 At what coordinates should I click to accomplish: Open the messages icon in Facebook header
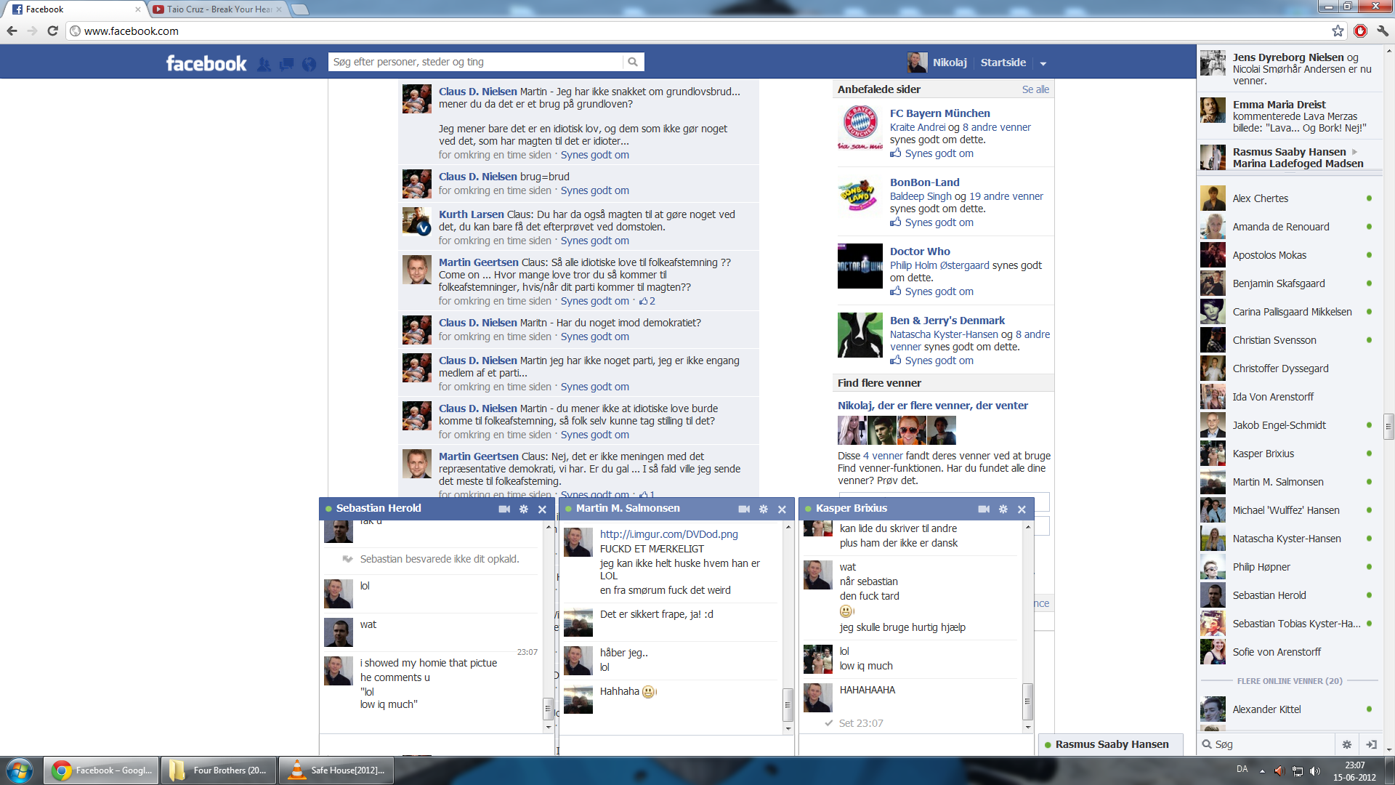287,64
